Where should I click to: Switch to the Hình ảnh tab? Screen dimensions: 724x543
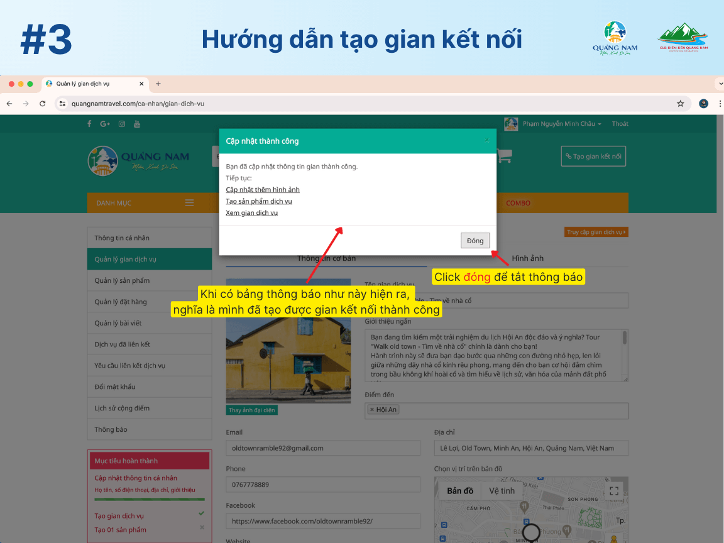point(527,258)
